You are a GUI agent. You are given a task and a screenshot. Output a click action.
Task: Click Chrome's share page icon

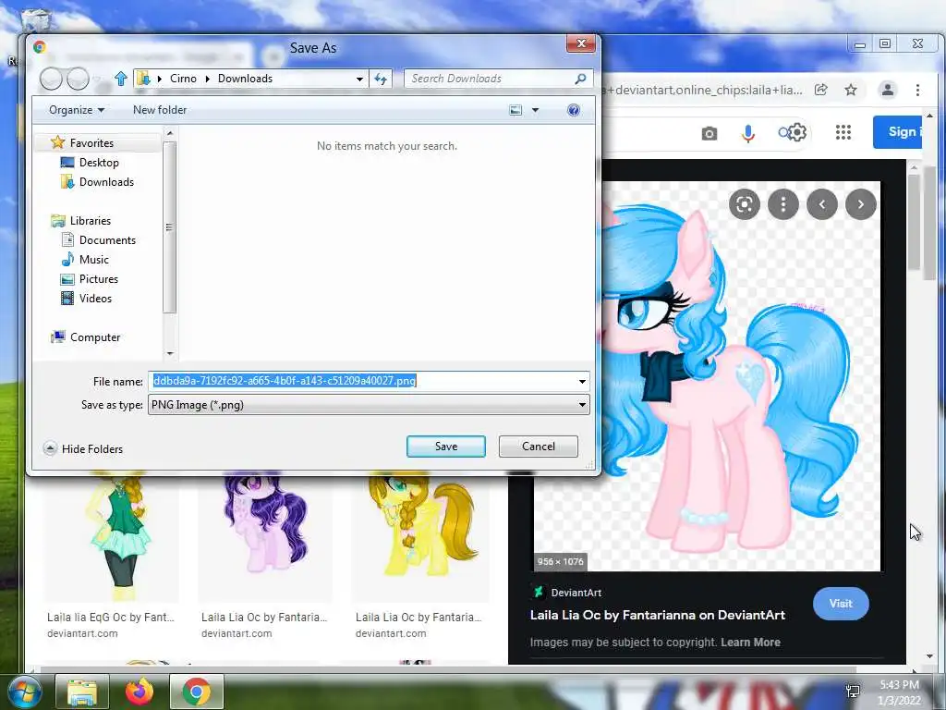tap(821, 90)
